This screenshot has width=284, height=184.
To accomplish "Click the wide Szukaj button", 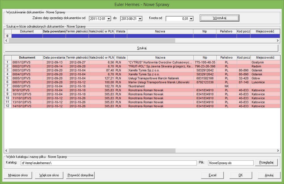I will (142, 48).
